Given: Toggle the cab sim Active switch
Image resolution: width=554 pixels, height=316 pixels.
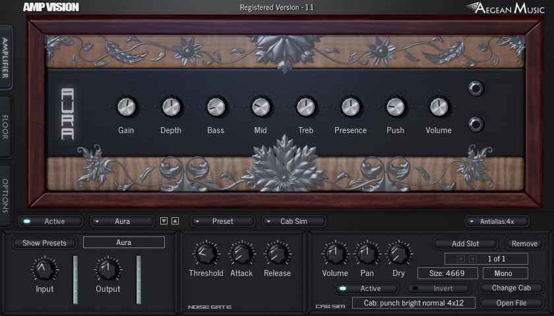Looking at the screenshot, I should point(367,288).
